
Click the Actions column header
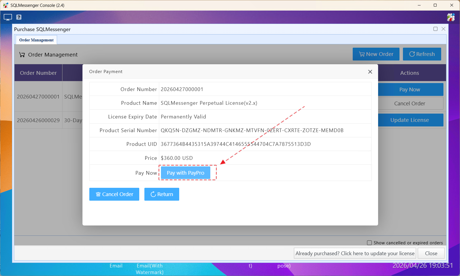(410, 73)
